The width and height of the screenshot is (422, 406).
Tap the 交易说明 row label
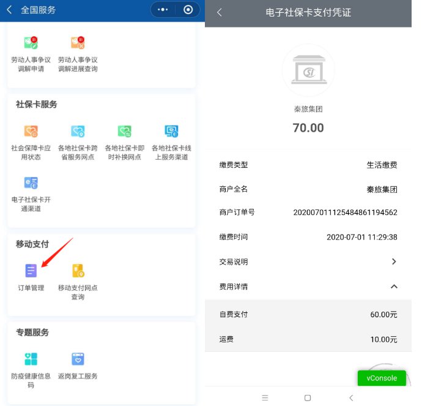pos(234,261)
